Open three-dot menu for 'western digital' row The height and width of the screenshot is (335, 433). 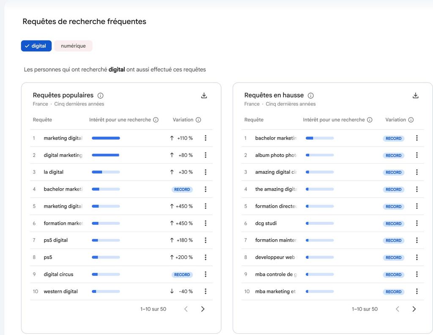(x=206, y=292)
